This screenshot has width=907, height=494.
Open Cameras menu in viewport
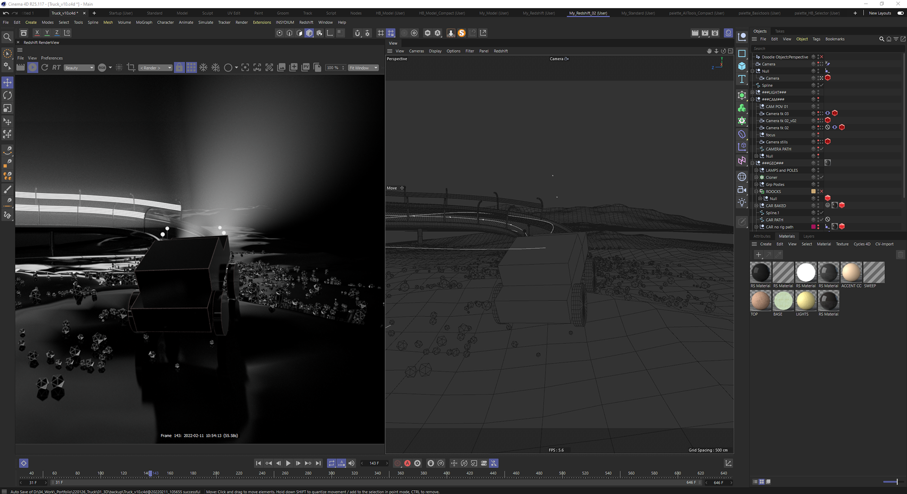[x=416, y=51]
